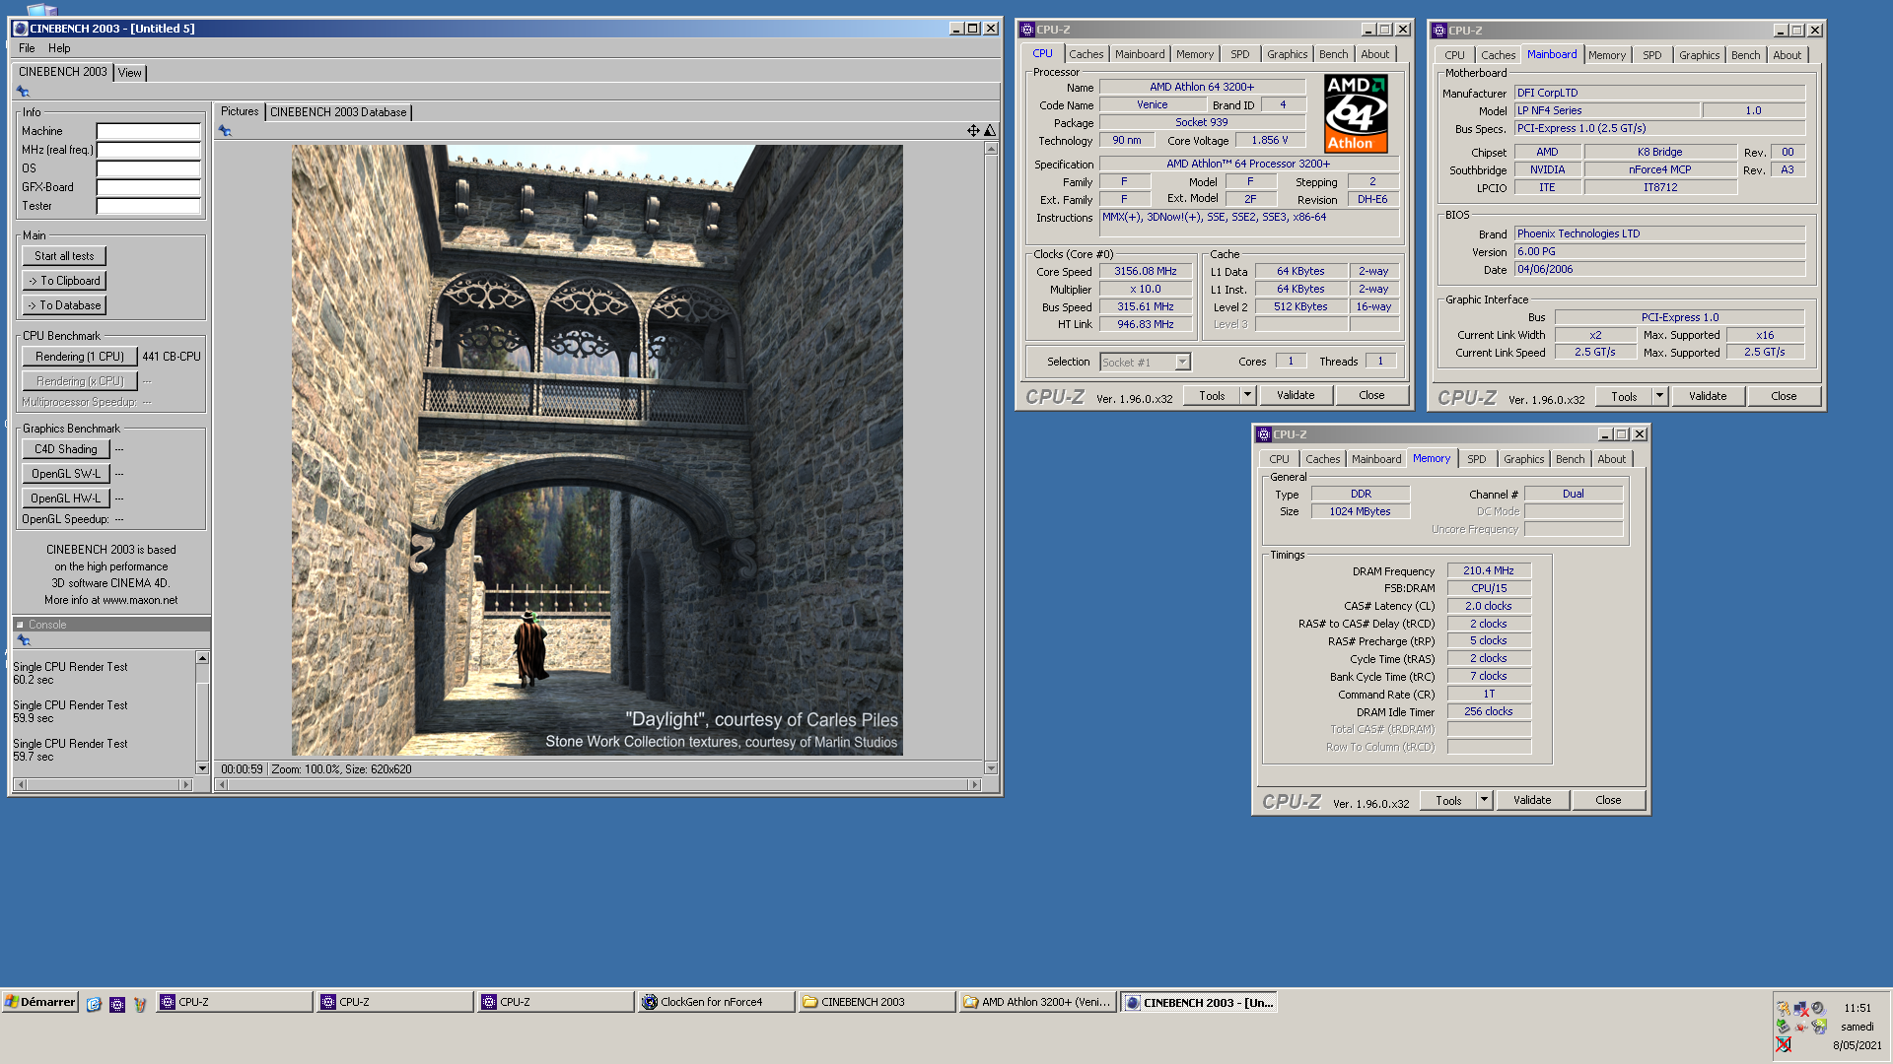Click into the GFX-Board input field
The height and width of the screenshot is (1064, 1893).
pos(148,187)
